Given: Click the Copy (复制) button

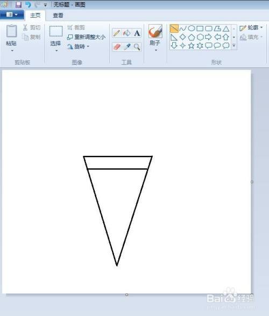Looking at the screenshot, I should click(31, 37).
